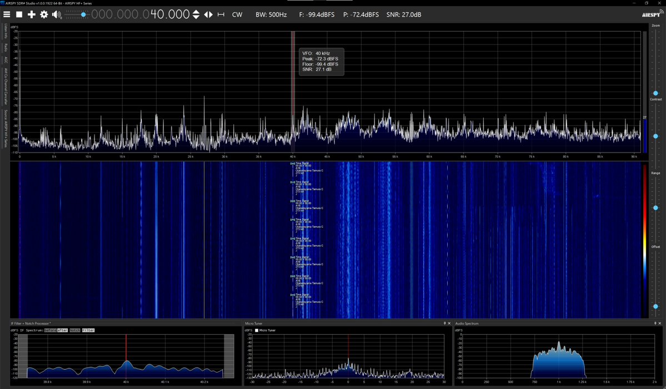Adjust the Range slider knob
Screen dimensions: 666x389
pos(655,208)
